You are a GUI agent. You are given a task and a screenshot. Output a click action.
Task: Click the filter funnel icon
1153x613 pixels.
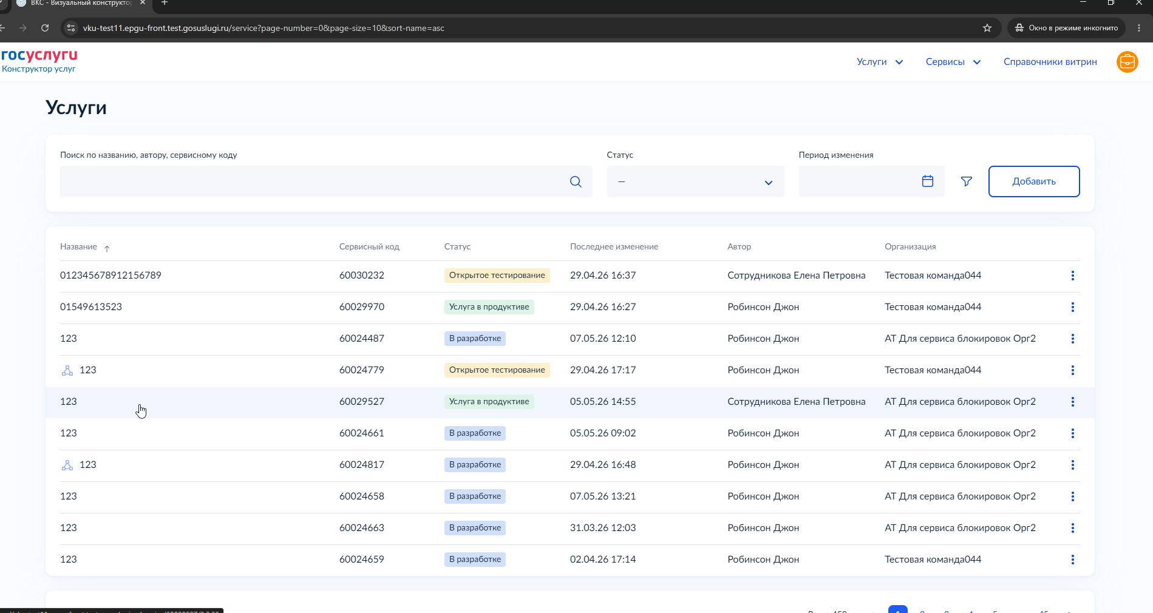967,181
